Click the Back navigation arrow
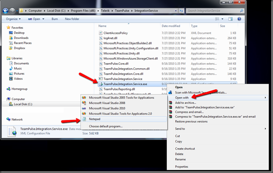Image resolution: width=273 pixels, height=173 pixels. [6, 11]
